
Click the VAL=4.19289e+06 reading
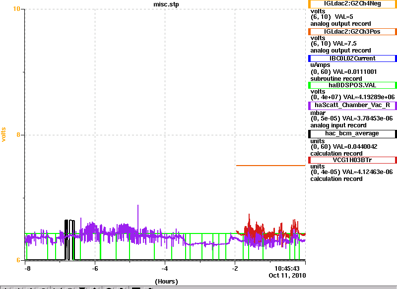pos(369,97)
